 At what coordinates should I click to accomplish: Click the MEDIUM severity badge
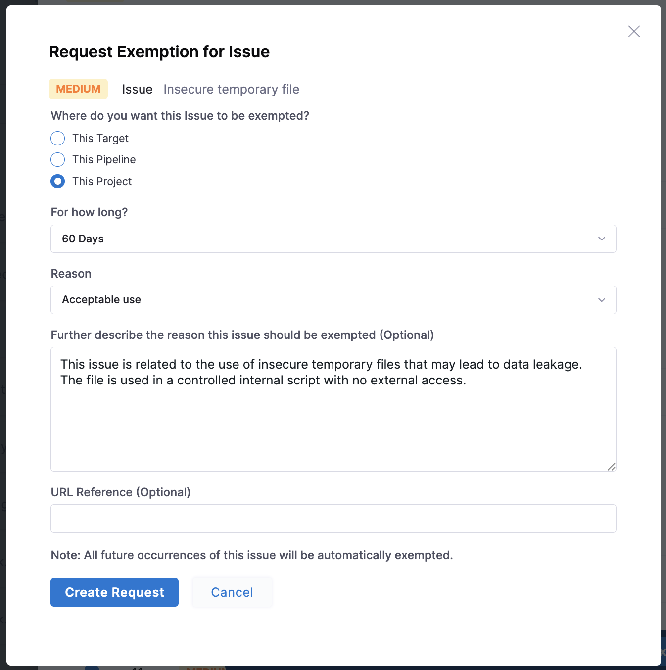[x=78, y=89]
